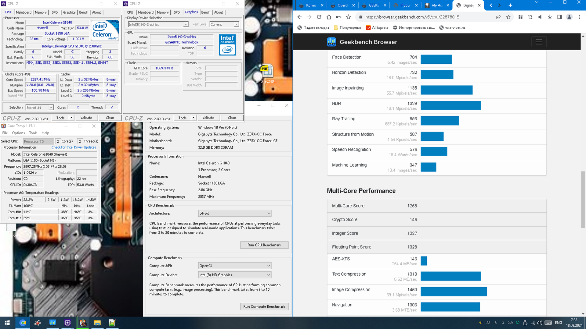Click Run Compute Benchmark button
The width and height of the screenshot is (586, 329).
264,306
